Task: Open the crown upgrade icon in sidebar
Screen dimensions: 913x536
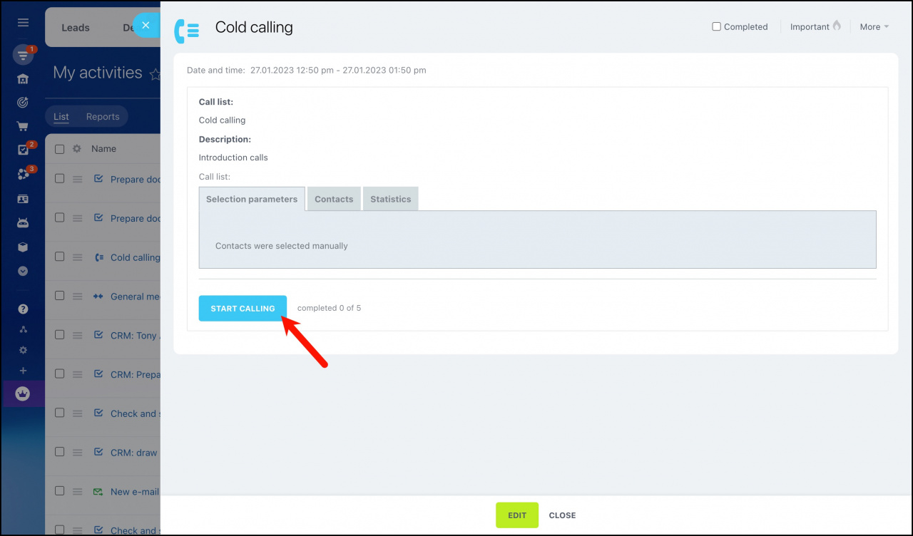Action: pyautogui.click(x=23, y=393)
